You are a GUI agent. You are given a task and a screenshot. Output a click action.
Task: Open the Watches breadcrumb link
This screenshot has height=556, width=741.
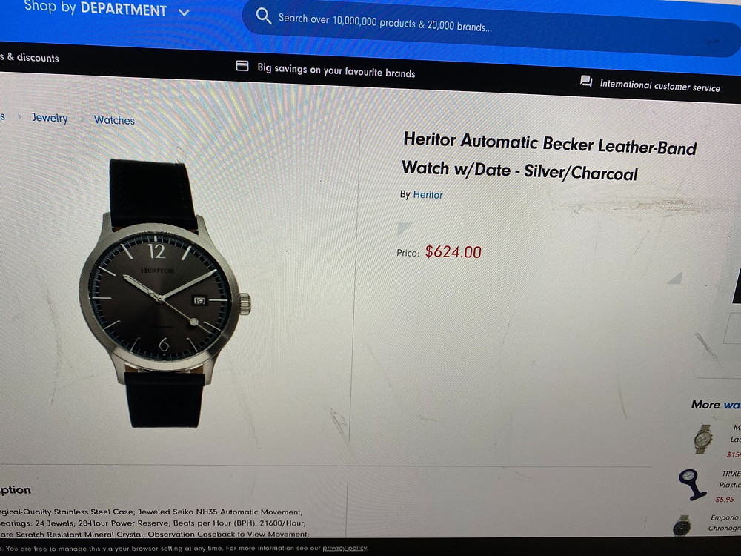click(x=114, y=120)
